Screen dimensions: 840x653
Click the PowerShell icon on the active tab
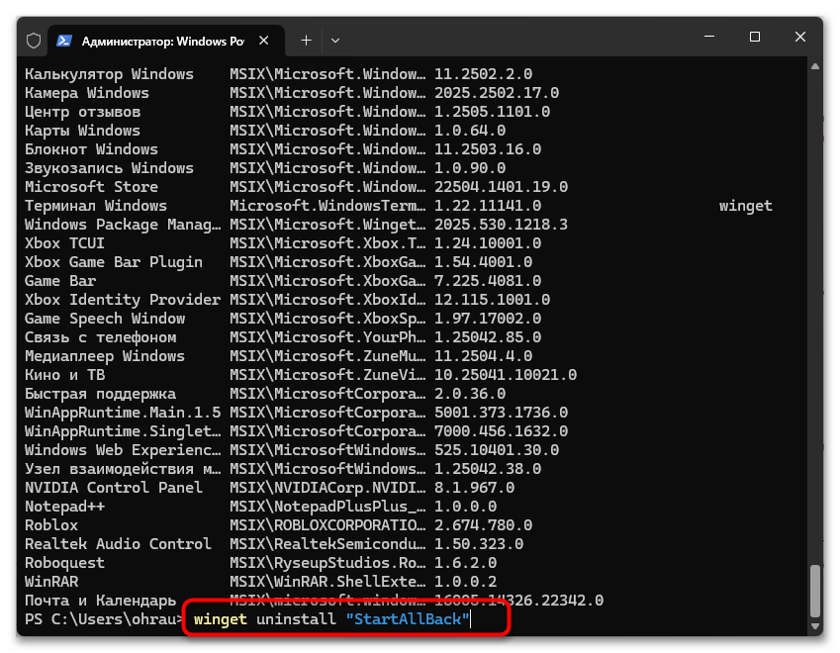pos(64,40)
